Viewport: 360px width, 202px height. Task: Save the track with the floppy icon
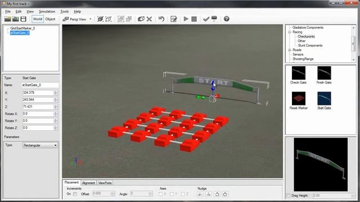point(23,19)
